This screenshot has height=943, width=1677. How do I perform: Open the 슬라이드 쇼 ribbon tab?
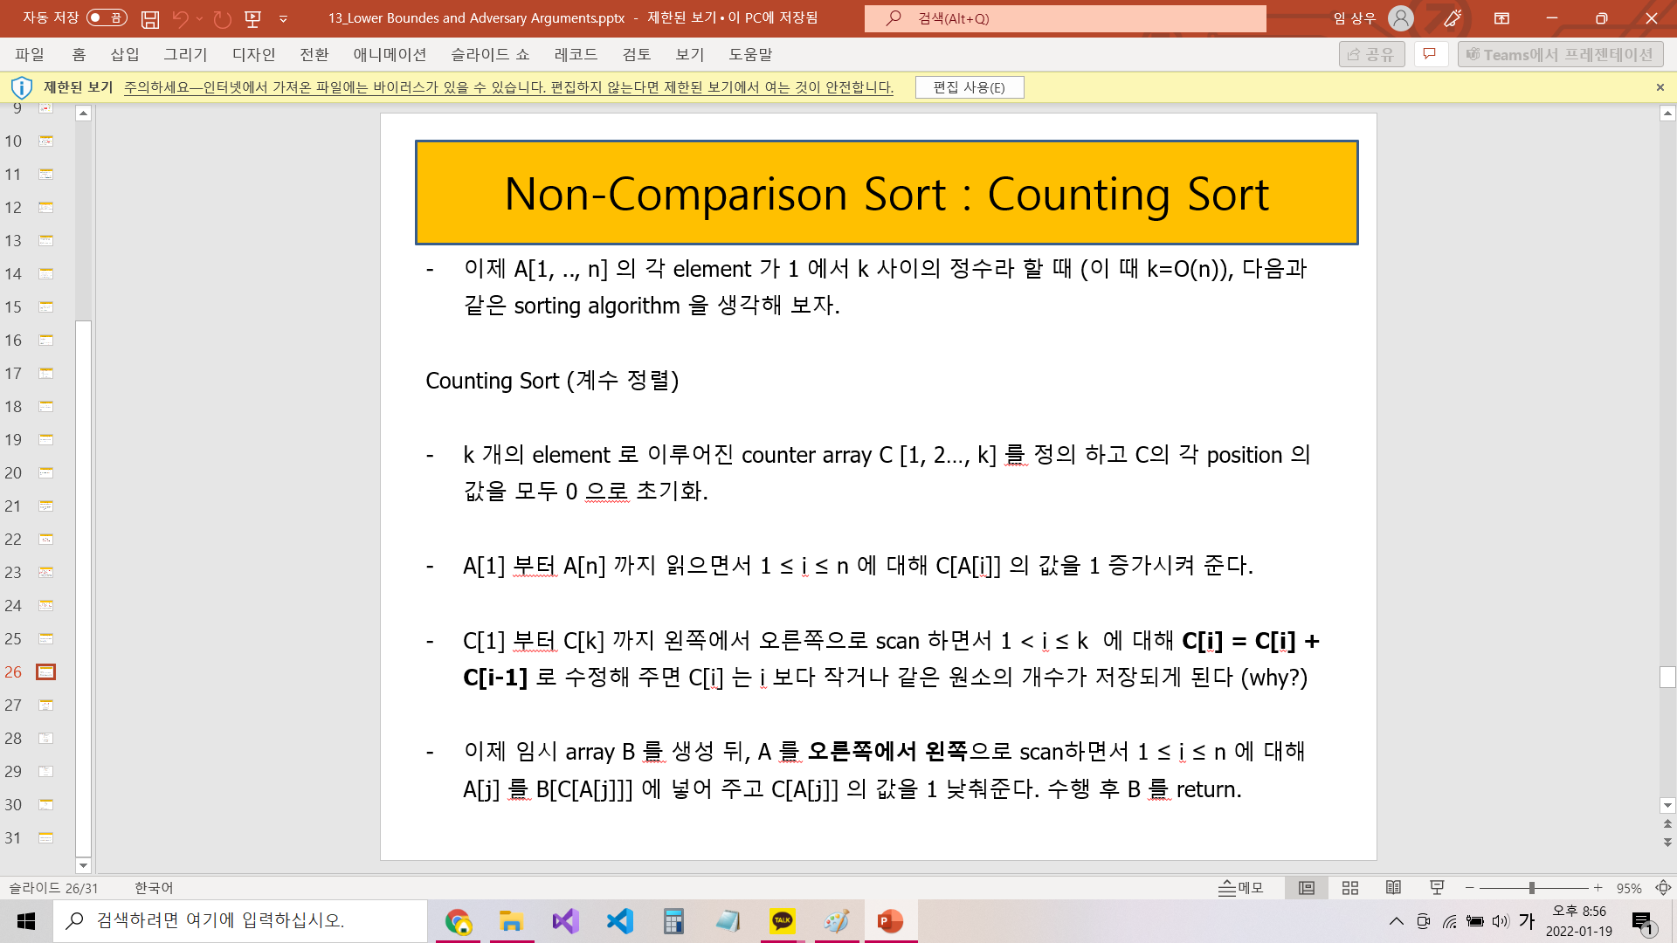(x=490, y=54)
